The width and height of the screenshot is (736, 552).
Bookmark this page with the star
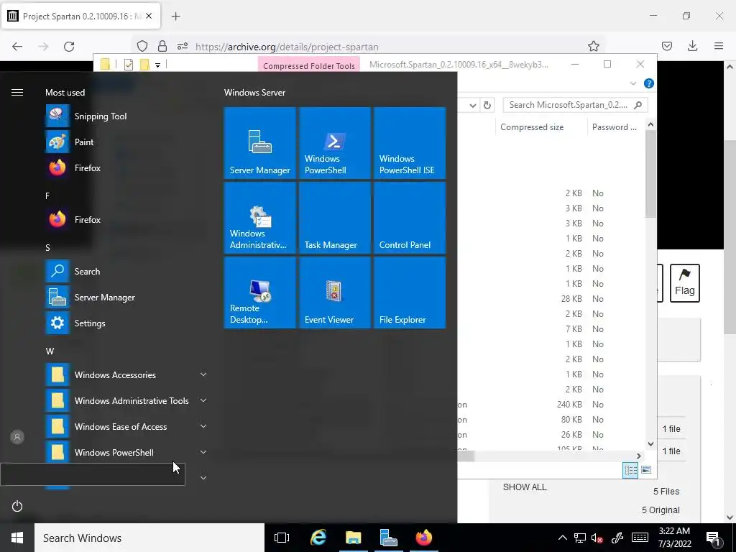593,47
